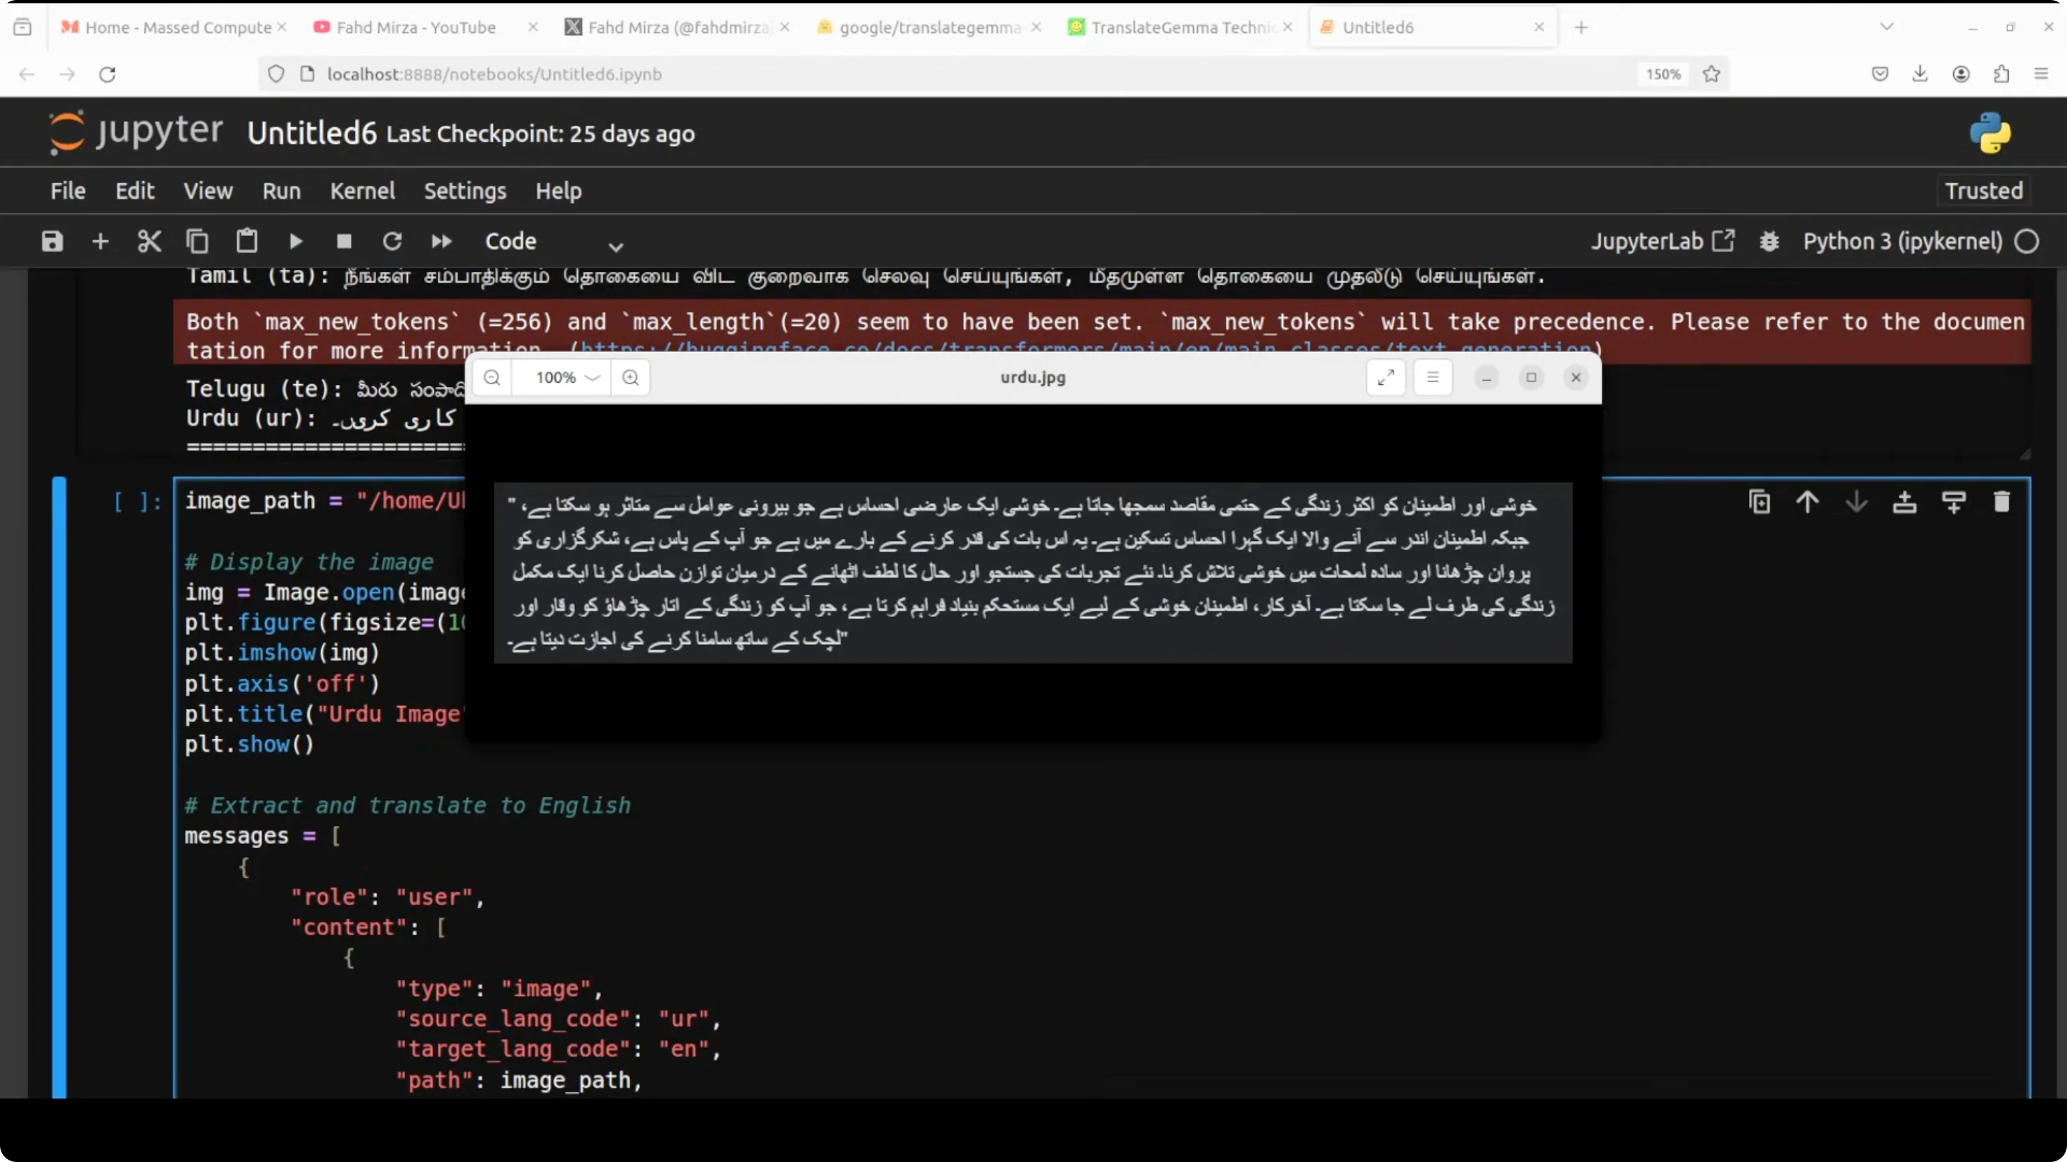Screen dimensions: 2067x1162
Task: Cut the selected cell with the scissors icon
Action: [x=149, y=242]
